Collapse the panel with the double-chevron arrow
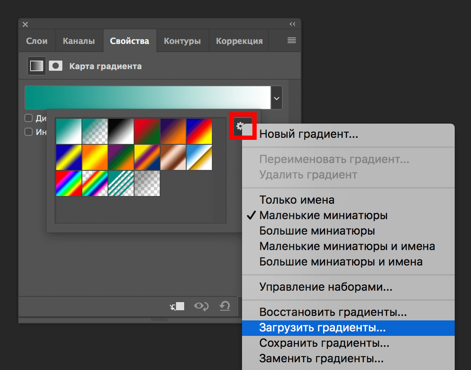 click(x=292, y=24)
